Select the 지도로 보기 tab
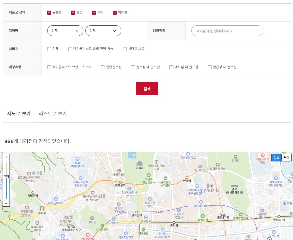 click(x=19, y=114)
